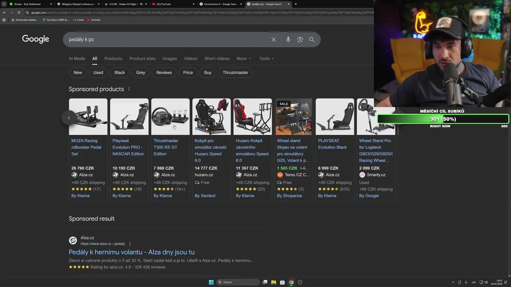Click the microphone icon in system tray
Image resolution: width=511 pixels, height=287 pixels.
click(x=466, y=282)
